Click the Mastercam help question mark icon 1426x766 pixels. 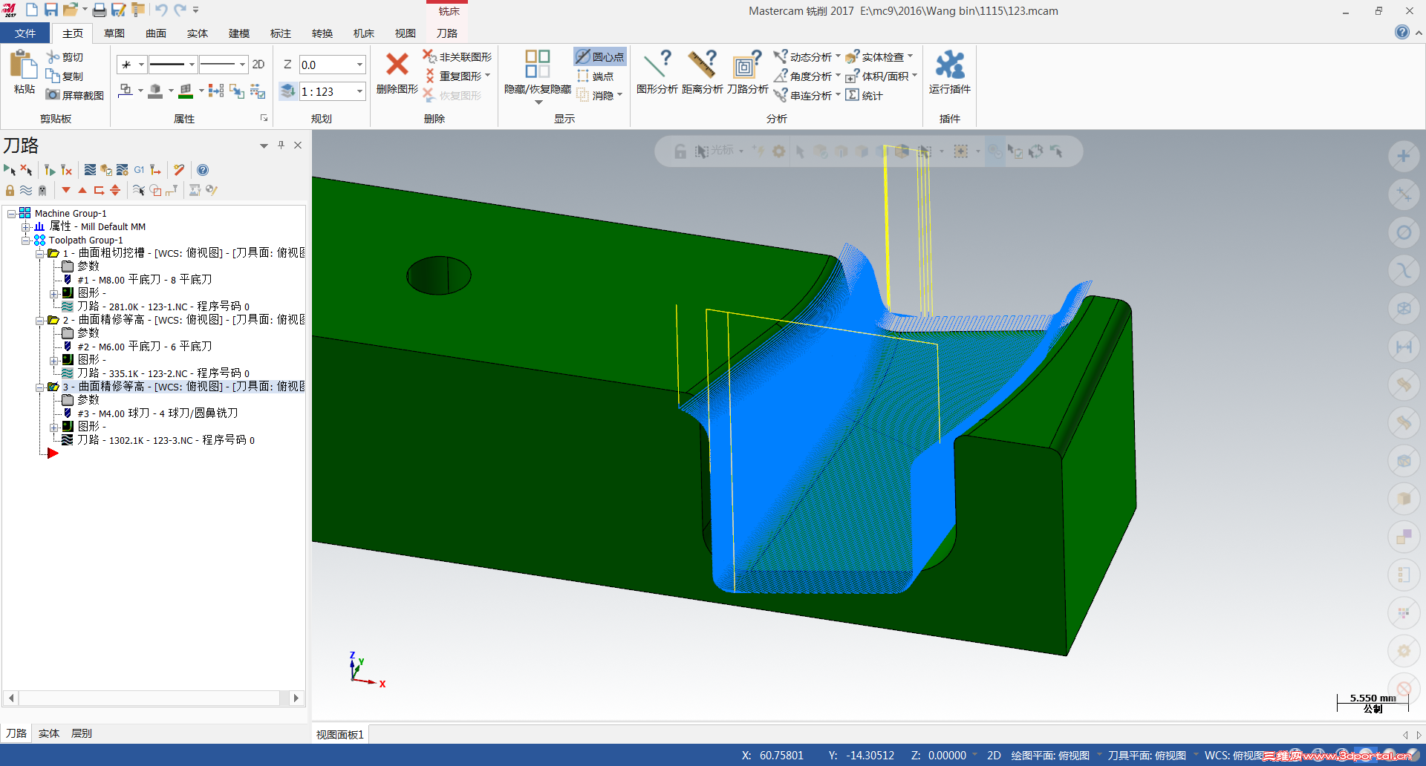click(1401, 32)
